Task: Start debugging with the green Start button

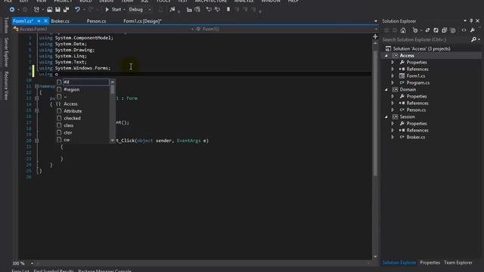Action: point(113,10)
